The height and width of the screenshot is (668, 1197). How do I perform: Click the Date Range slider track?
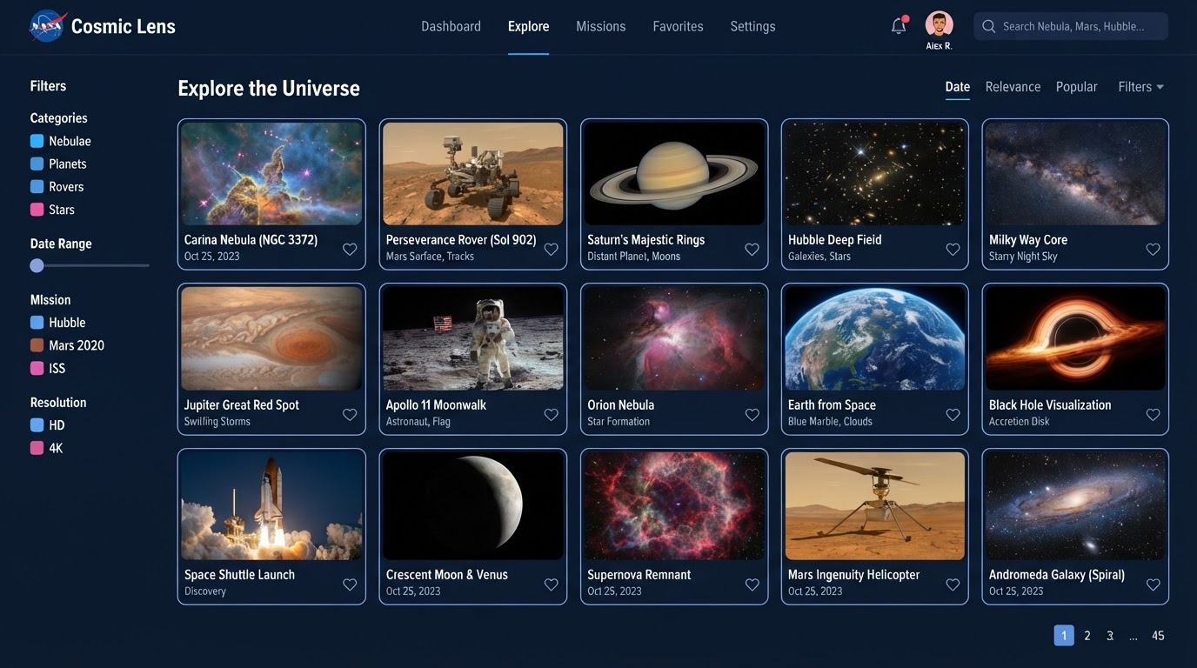click(90, 265)
